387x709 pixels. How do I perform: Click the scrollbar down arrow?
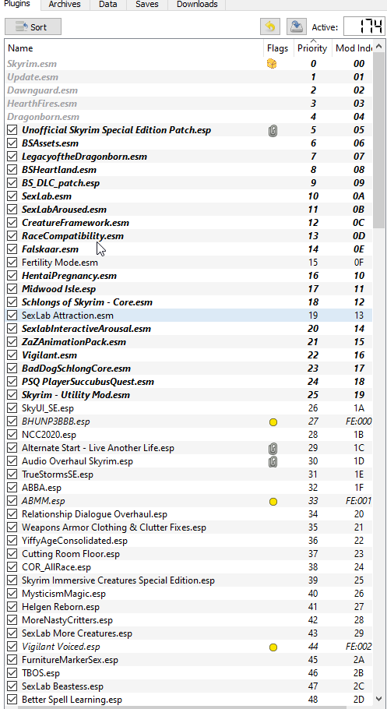(x=379, y=699)
